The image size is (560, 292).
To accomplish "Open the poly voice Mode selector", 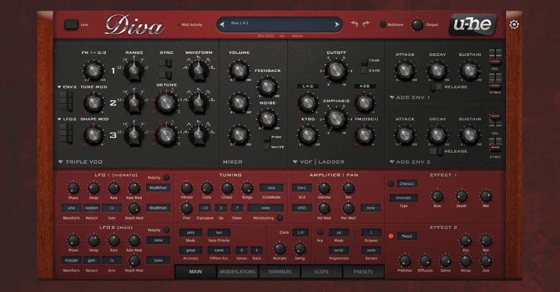I will click(191, 232).
